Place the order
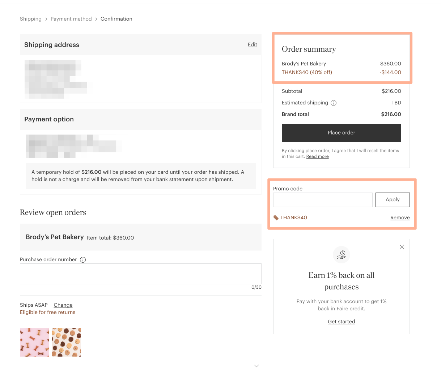This screenshot has height=392, width=441. point(342,133)
